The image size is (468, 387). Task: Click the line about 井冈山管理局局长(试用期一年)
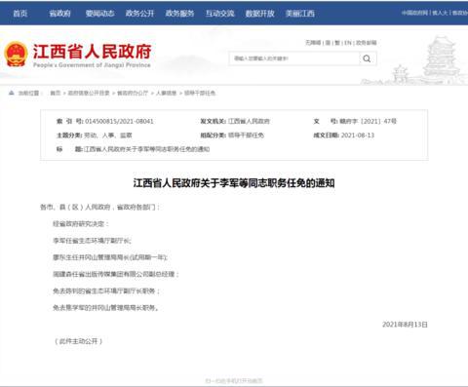click(110, 257)
